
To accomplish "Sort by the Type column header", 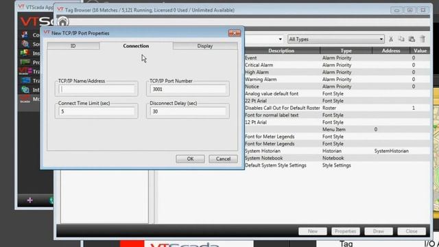I will 346,51.
